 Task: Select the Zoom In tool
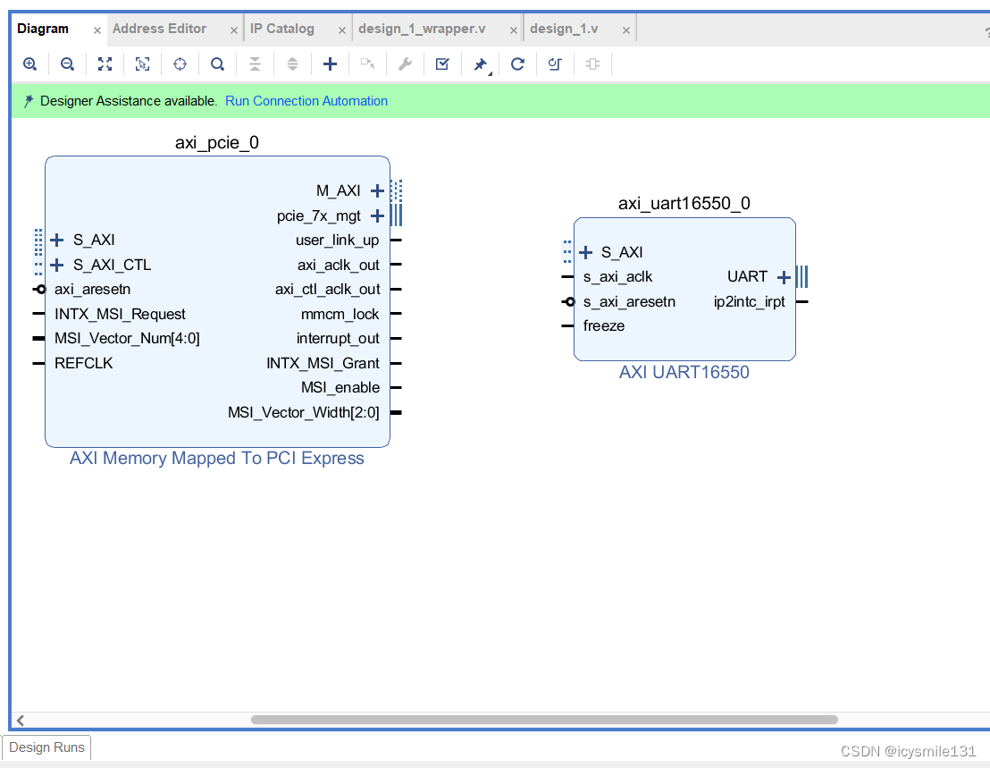click(29, 63)
